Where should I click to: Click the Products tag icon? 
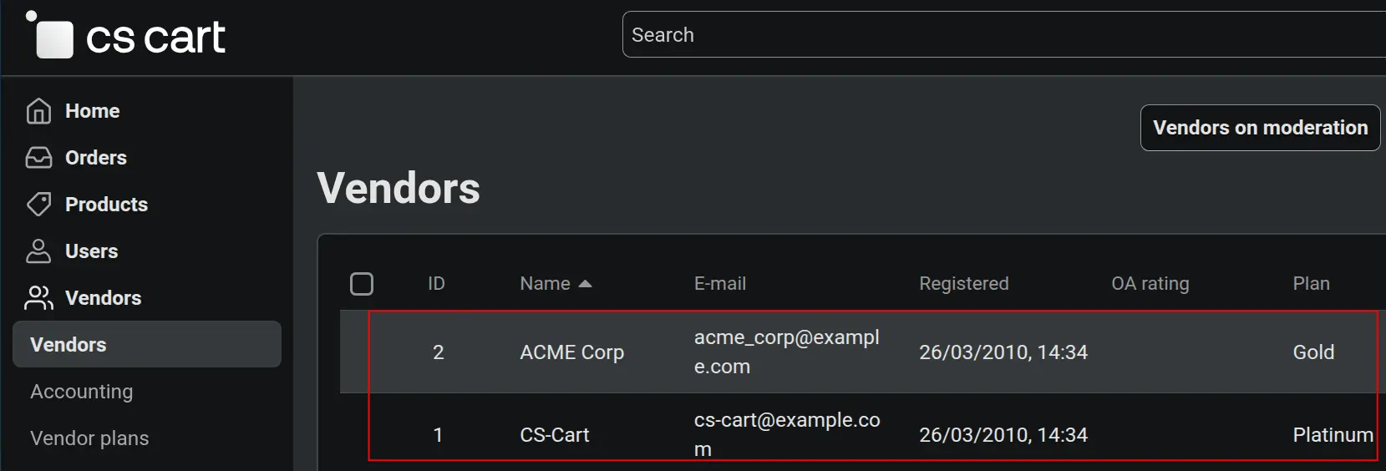(x=38, y=205)
